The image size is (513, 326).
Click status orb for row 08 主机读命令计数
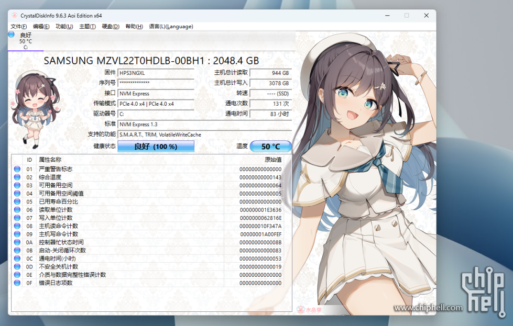[17, 226]
